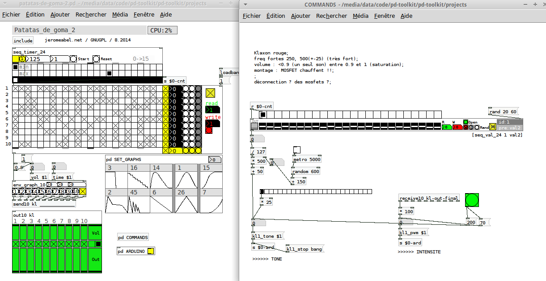546x281 pixels.
Task: Click the time $1 message box
Action: tap(63, 178)
